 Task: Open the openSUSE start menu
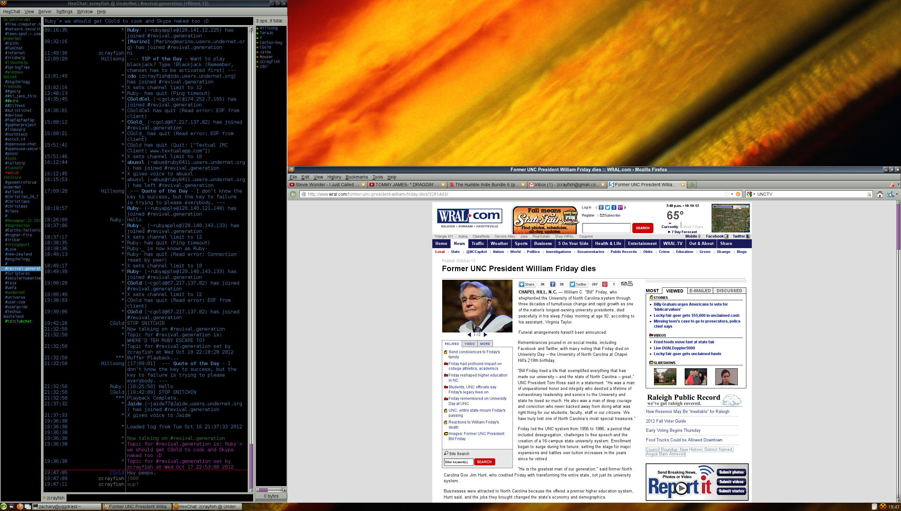coord(4,507)
